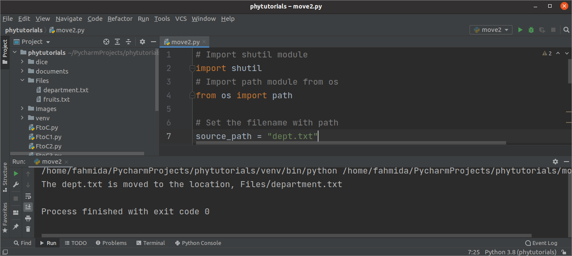The image size is (572, 256).
Task: Rerun the move2 script from the Run panel
Action: (15, 173)
